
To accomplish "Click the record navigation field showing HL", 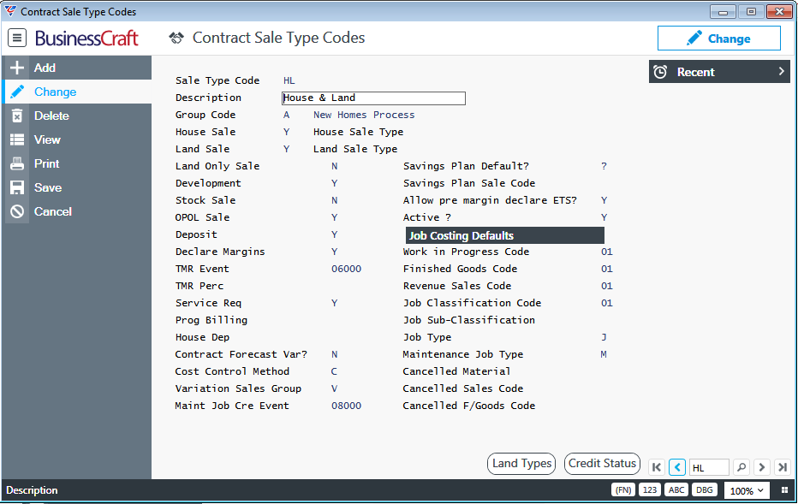I will tap(709, 467).
